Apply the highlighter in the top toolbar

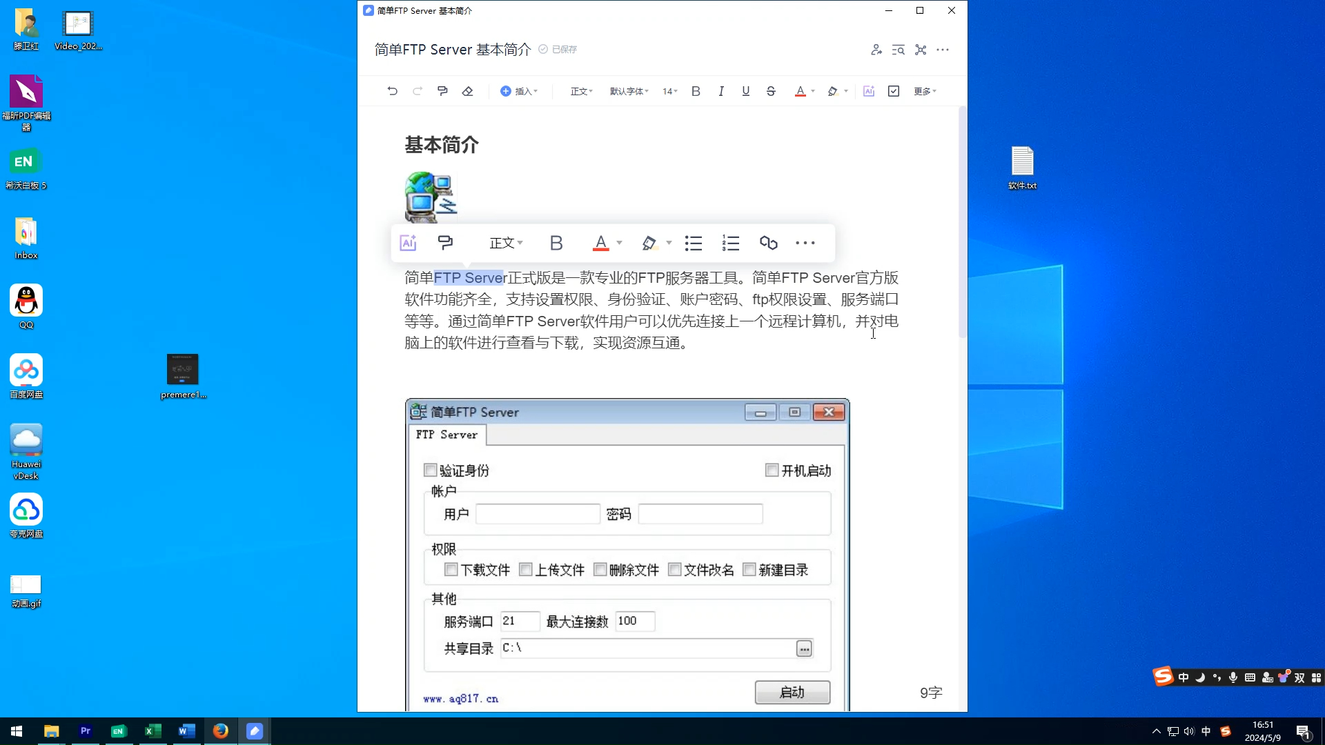(x=833, y=91)
